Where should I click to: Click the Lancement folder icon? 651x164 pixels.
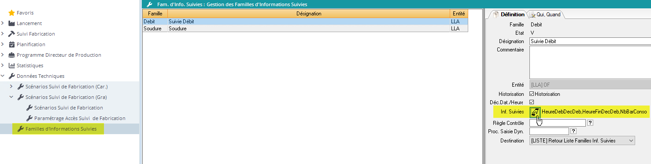click(12, 23)
